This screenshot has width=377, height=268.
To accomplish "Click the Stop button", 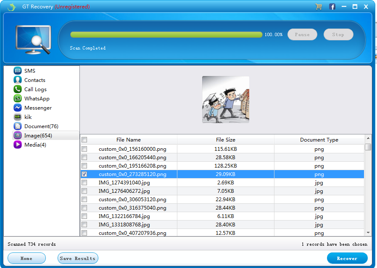I will click(338, 34).
